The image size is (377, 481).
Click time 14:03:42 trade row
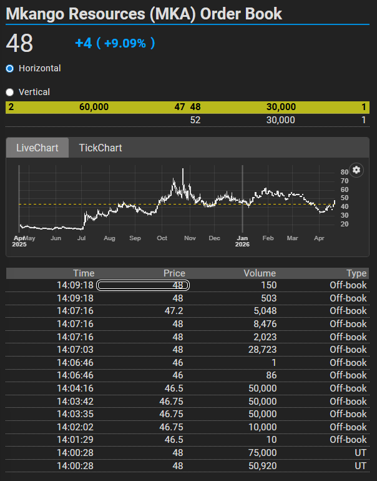pyautogui.click(x=75, y=401)
